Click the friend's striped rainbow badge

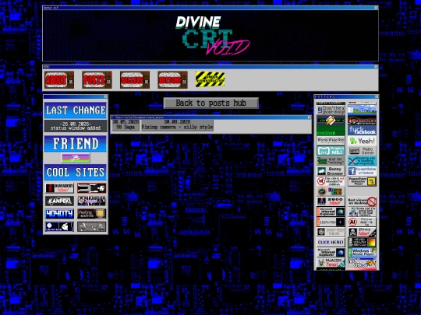click(76, 158)
